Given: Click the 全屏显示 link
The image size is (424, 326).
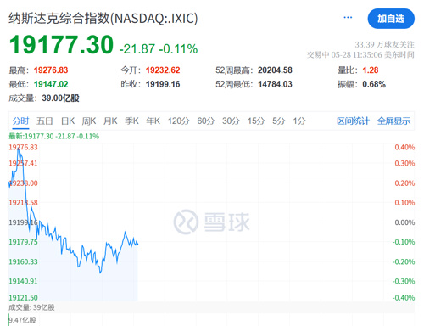Looking at the screenshot, I should (x=393, y=121).
